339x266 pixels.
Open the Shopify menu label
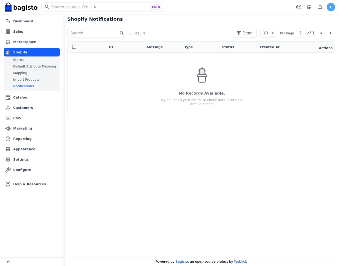tap(20, 52)
